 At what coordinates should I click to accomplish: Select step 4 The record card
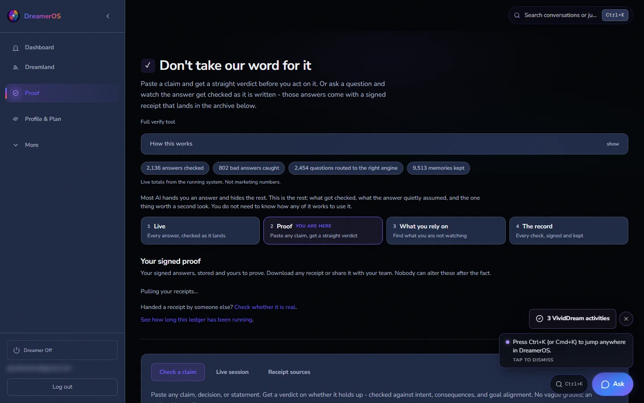click(x=569, y=231)
